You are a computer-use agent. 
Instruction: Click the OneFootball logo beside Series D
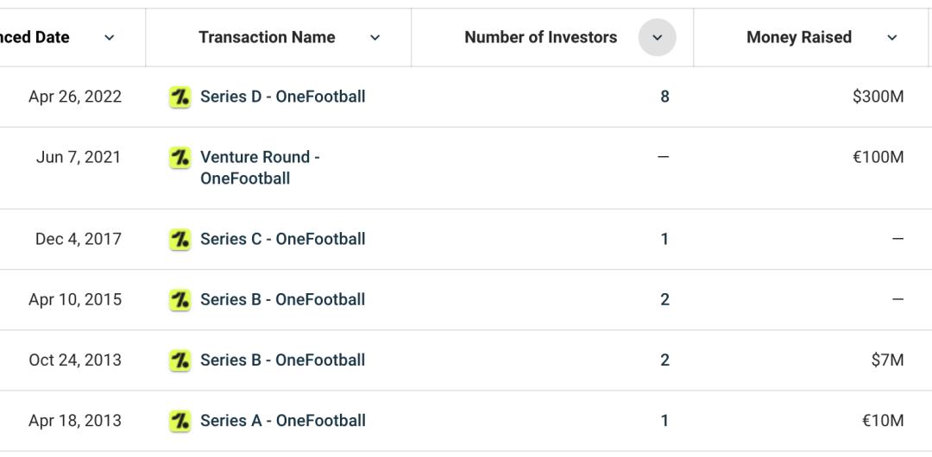tap(179, 97)
